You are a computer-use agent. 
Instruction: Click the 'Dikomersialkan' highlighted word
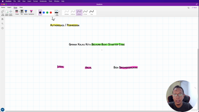pyautogui.click(x=128, y=68)
